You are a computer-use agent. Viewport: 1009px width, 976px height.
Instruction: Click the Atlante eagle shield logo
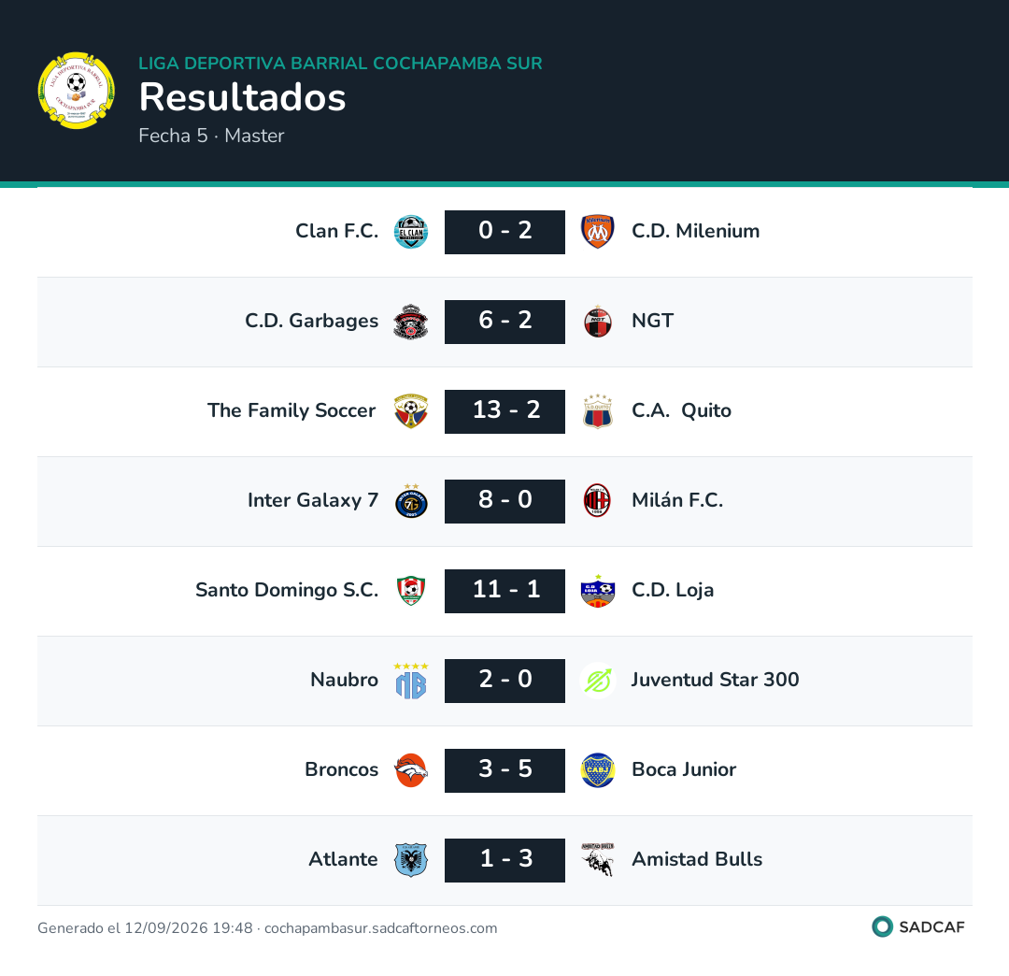(x=410, y=860)
